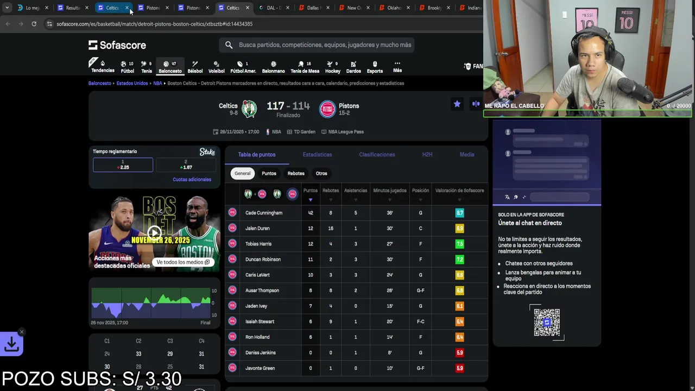
Task: Open the browser tab search dropdown
Action: click(x=7, y=8)
